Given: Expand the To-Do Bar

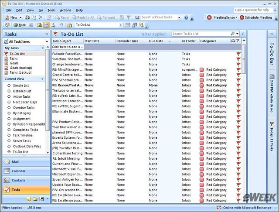Looking at the screenshot, I should pos(272,34).
